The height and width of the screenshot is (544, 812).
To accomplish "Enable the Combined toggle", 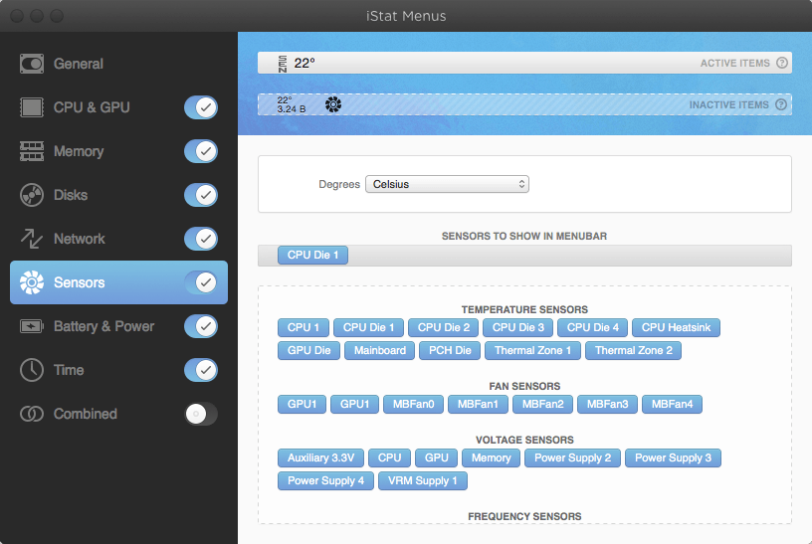I will click(201, 414).
